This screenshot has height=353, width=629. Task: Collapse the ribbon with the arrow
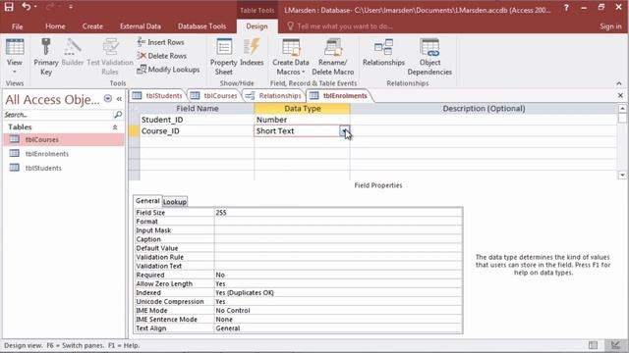[619, 83]
